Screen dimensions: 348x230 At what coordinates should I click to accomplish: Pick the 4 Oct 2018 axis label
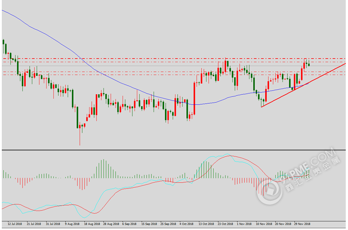point(186,224)
